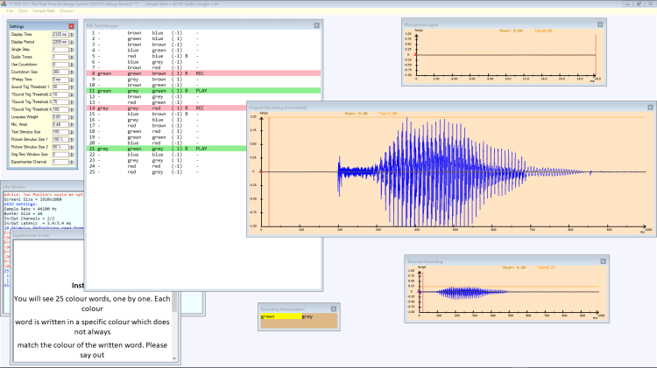Open the Sample Rate menu
Image resolution: width=657 pixels, height=368 pixels.
pos(44,10)
